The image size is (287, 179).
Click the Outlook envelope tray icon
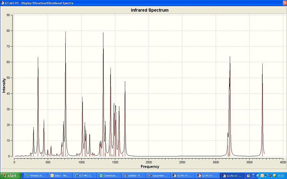(x=262, y=176)
